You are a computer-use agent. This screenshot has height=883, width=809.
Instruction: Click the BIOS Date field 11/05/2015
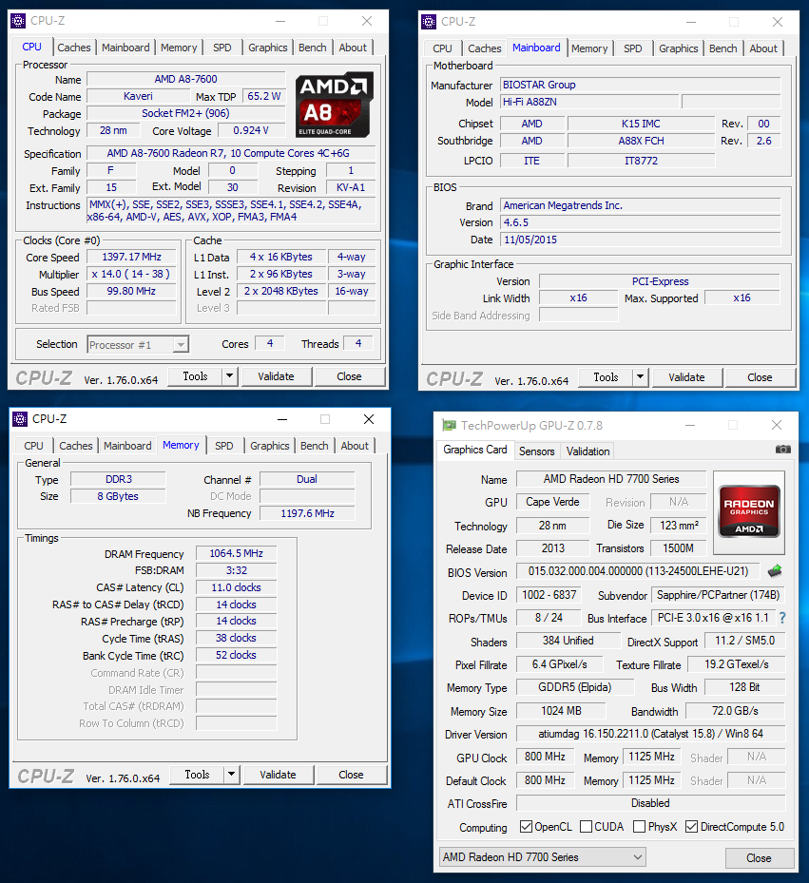click(x=641, y=240)
